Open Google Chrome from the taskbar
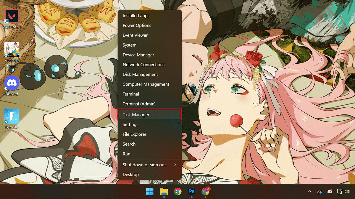The height and width of the screenshot is (199, 355). [177, 192]
